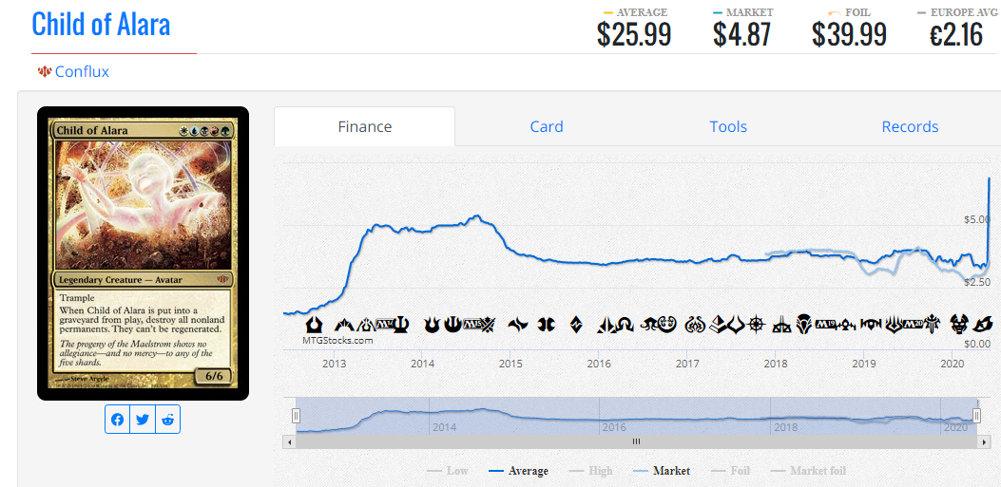Click the navigator scroll-left arrow

[289, 441]
